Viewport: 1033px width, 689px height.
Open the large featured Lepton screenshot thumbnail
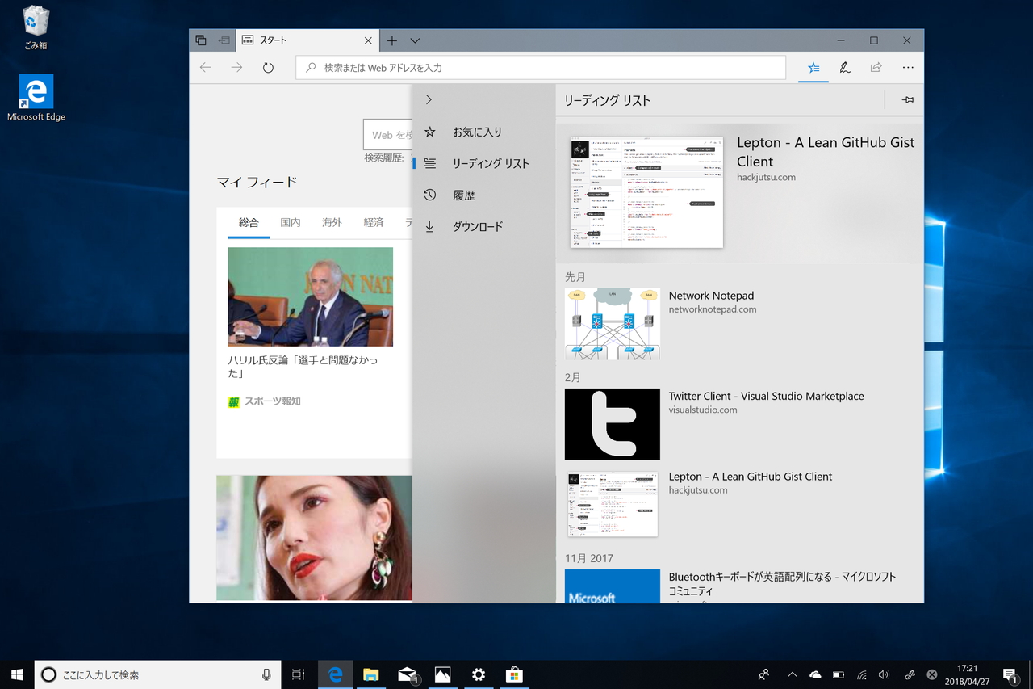click(x=646, y=192)
